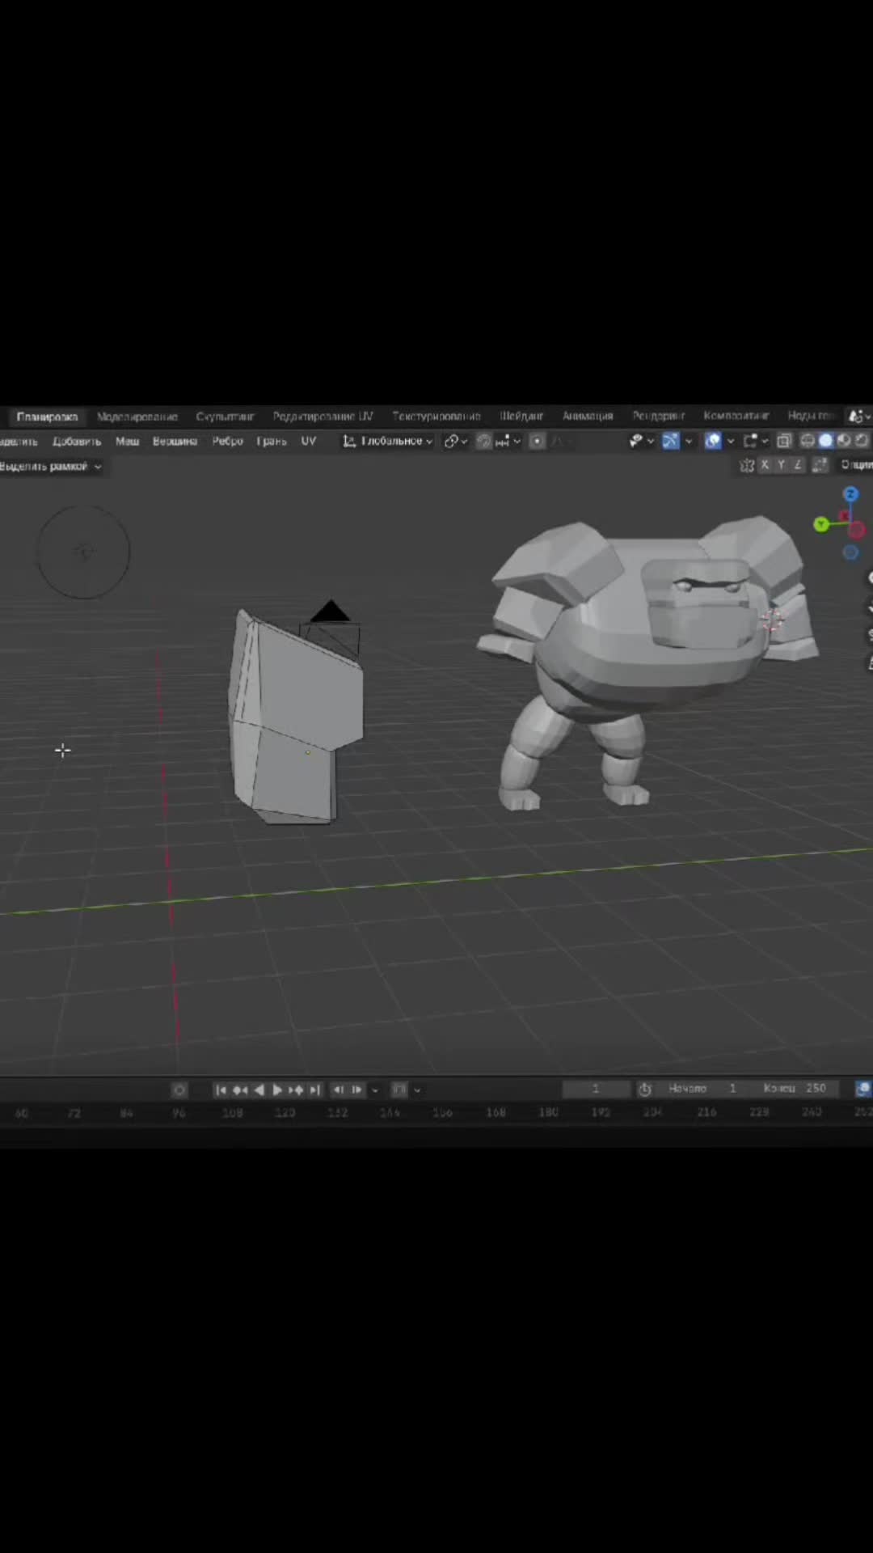Viewport: 873px width, 1553px height.
Task: Switch to Моделирование workspace tab
Action: pos(137,417)
